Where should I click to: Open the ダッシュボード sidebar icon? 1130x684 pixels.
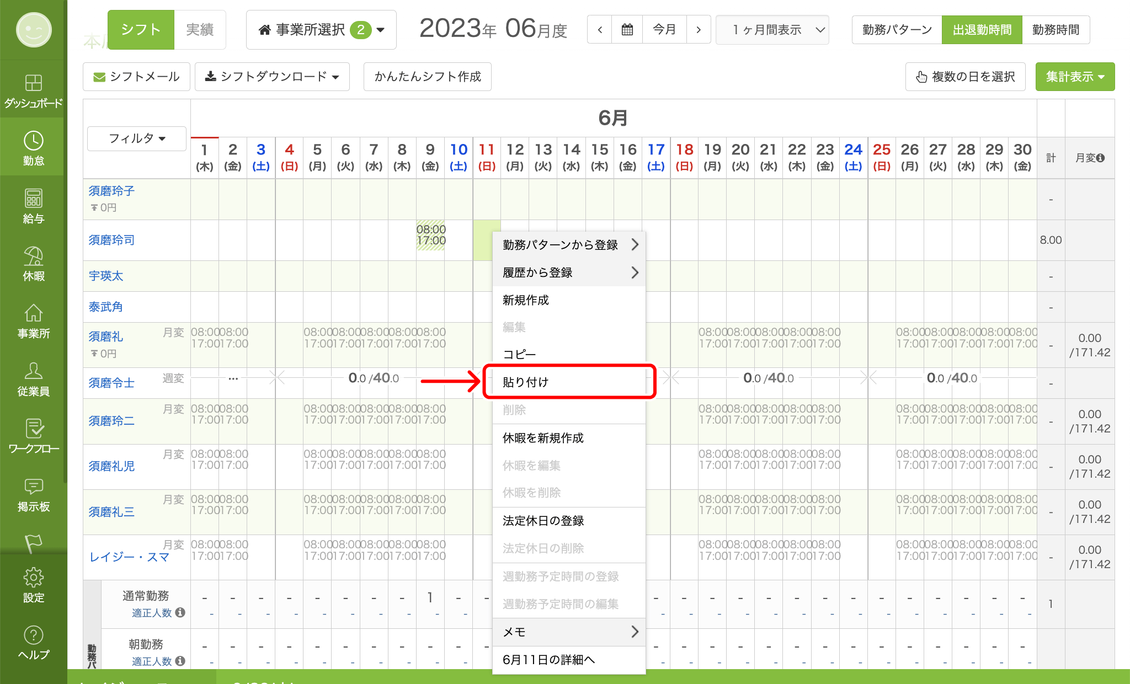pyautogui.click(x=33, y=84)
